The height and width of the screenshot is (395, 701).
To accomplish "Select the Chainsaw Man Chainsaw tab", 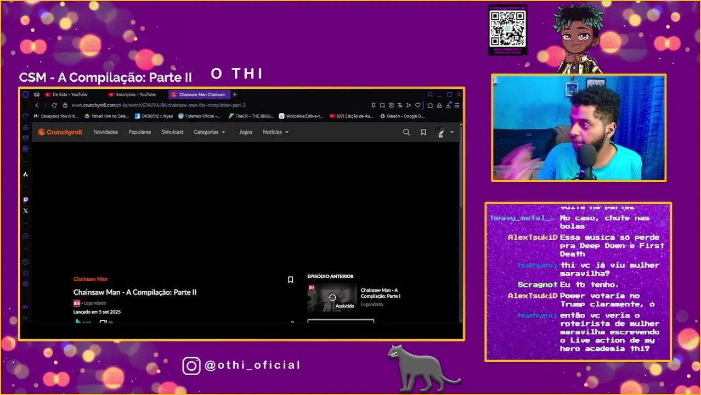I will coord(200,94).
